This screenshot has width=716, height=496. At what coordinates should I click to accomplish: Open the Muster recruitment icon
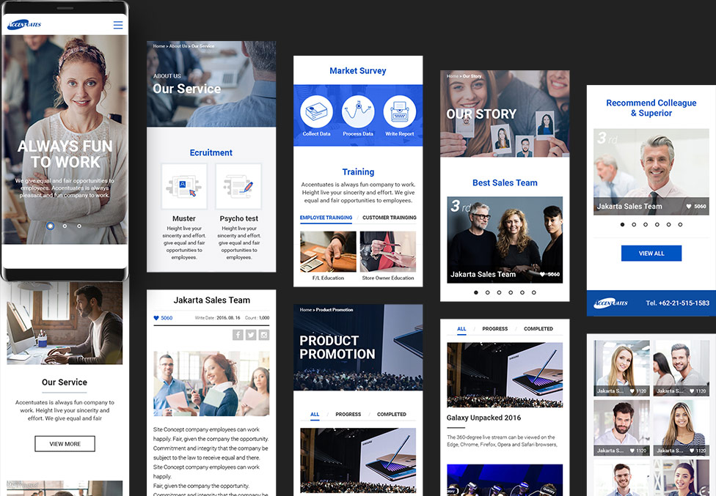184,186
